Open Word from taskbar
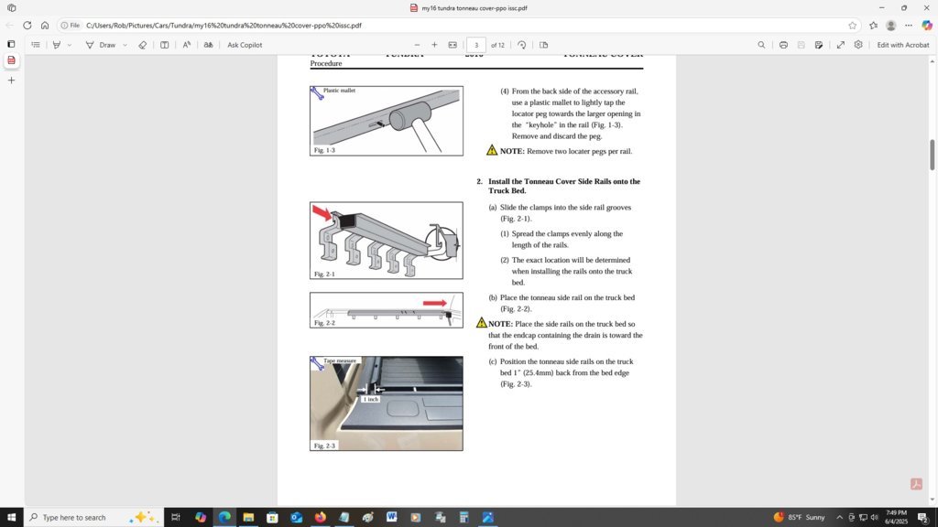The width and height of the screenshot is (938, 527). [392, 518]
